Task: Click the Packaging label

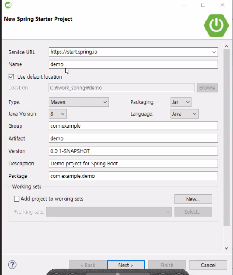Action: click(x=142, y=102)
